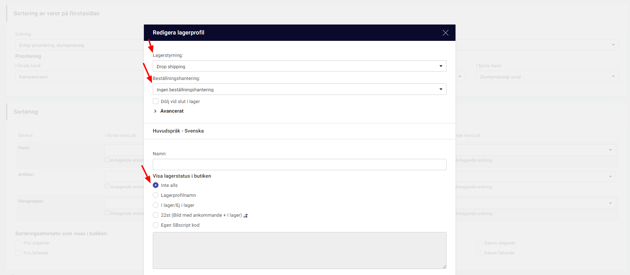Toggle Pris stigande checkbox in background
The image size is (630, 275).
pyautogui.click(x=18, y=243)
